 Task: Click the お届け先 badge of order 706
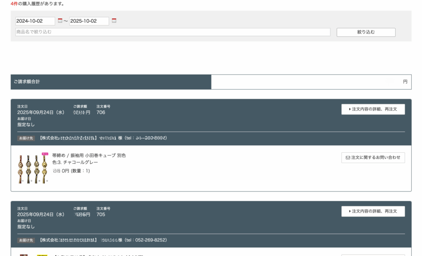point(26,138)
